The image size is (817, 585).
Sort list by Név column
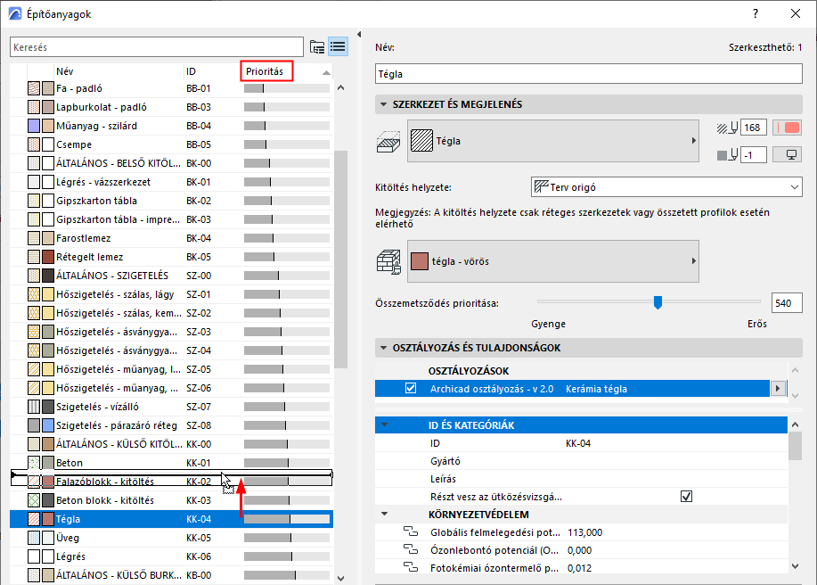pos(118,71)
